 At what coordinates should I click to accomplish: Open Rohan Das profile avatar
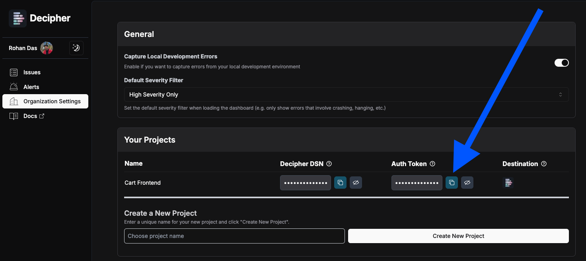pyautogui.click(x=47, y=48)
